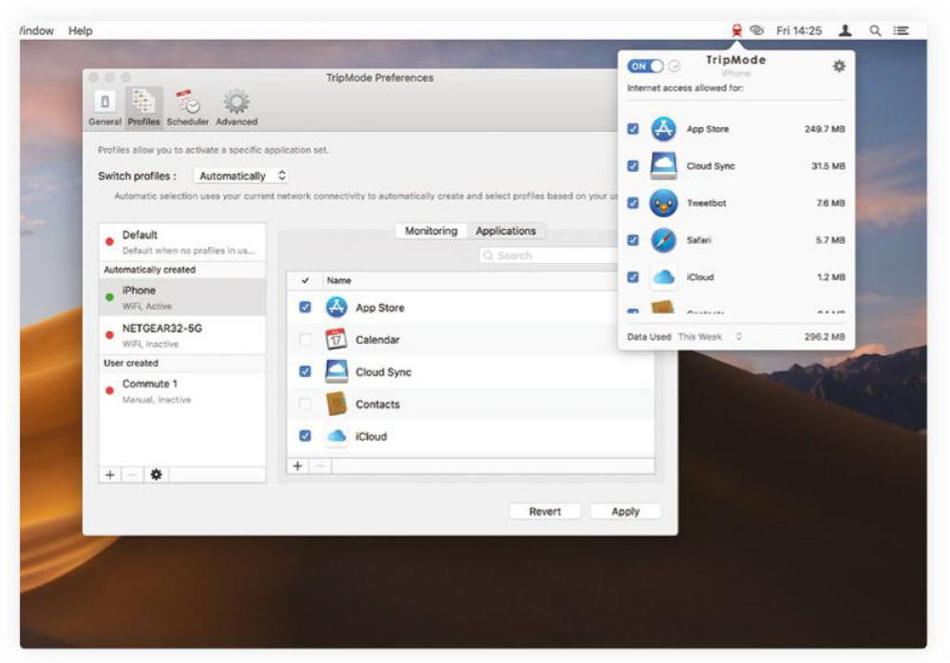Screen dimensions: 950x663
Task: Click the Revert button
Action: click(x=544, y=511)
